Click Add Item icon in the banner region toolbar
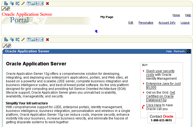Viewport: 193px width, 127px height. coord(6,3)
